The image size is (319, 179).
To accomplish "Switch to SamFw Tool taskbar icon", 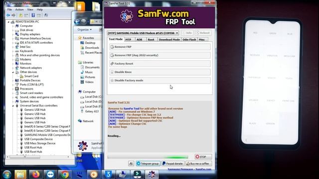I will pos(152,175).
